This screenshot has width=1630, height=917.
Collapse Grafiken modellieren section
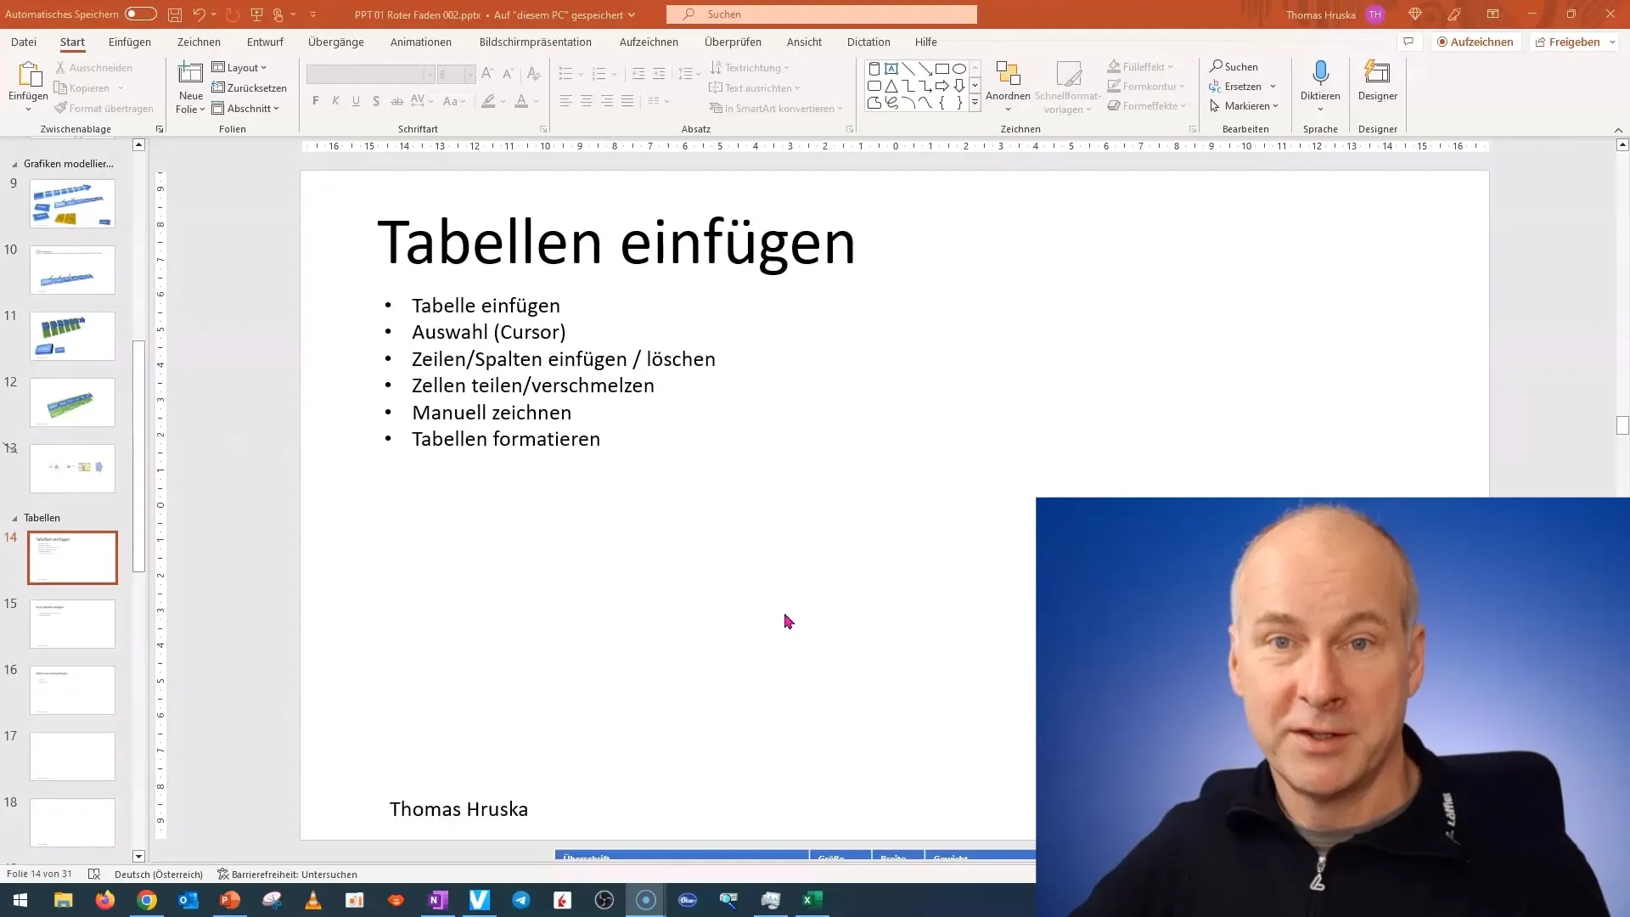[14, 164]
